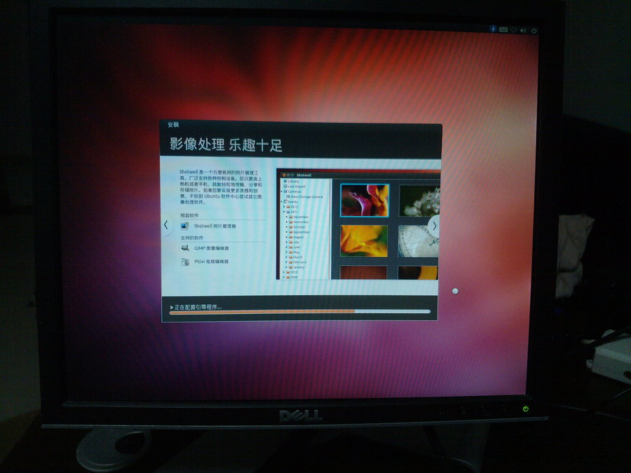Select Library in Shotwell sidebar
This screenshot has height=473, width=631.
[292, 181]
